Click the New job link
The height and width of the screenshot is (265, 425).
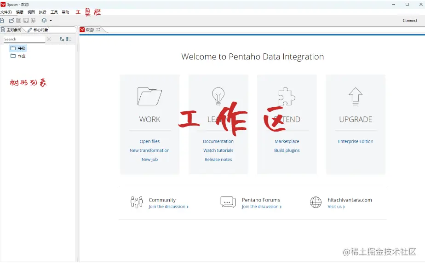click(x=149, y=160)
